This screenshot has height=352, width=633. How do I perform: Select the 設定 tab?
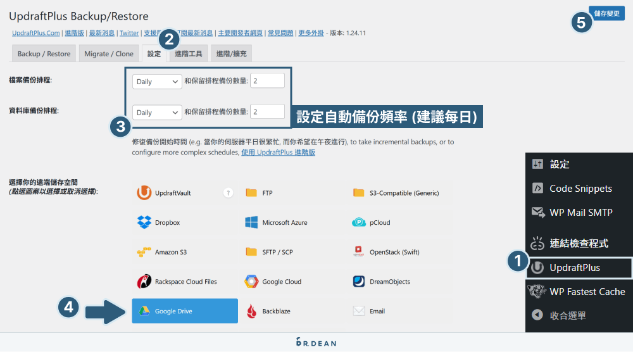pyautogui.click(x=154, y=54)
